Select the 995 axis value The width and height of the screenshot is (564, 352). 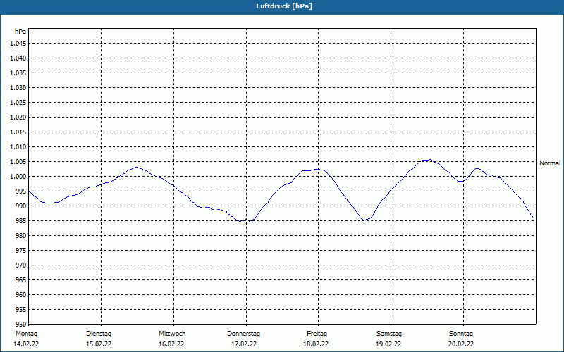pyautogui.click(x=21, y=191)
